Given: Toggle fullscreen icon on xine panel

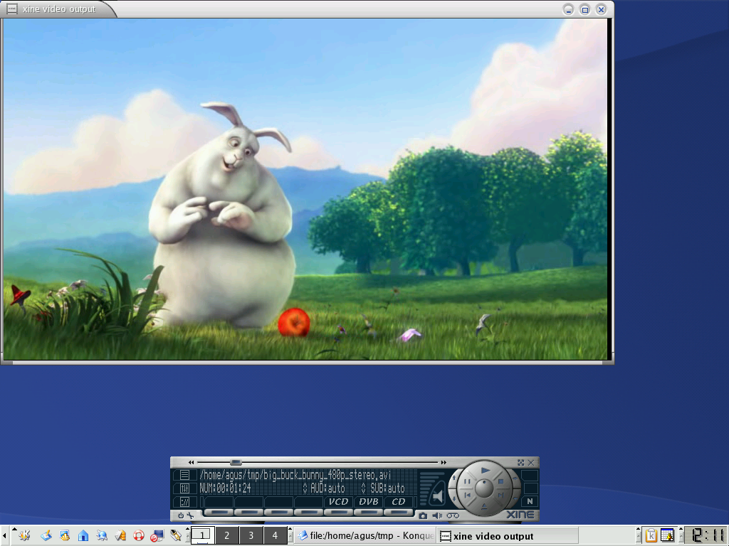Looking at the screenshot, I should [x=520, y=462].
